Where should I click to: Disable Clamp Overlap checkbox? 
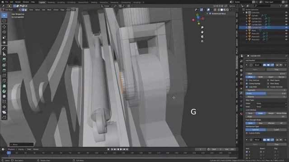click(x=247, y=84)
